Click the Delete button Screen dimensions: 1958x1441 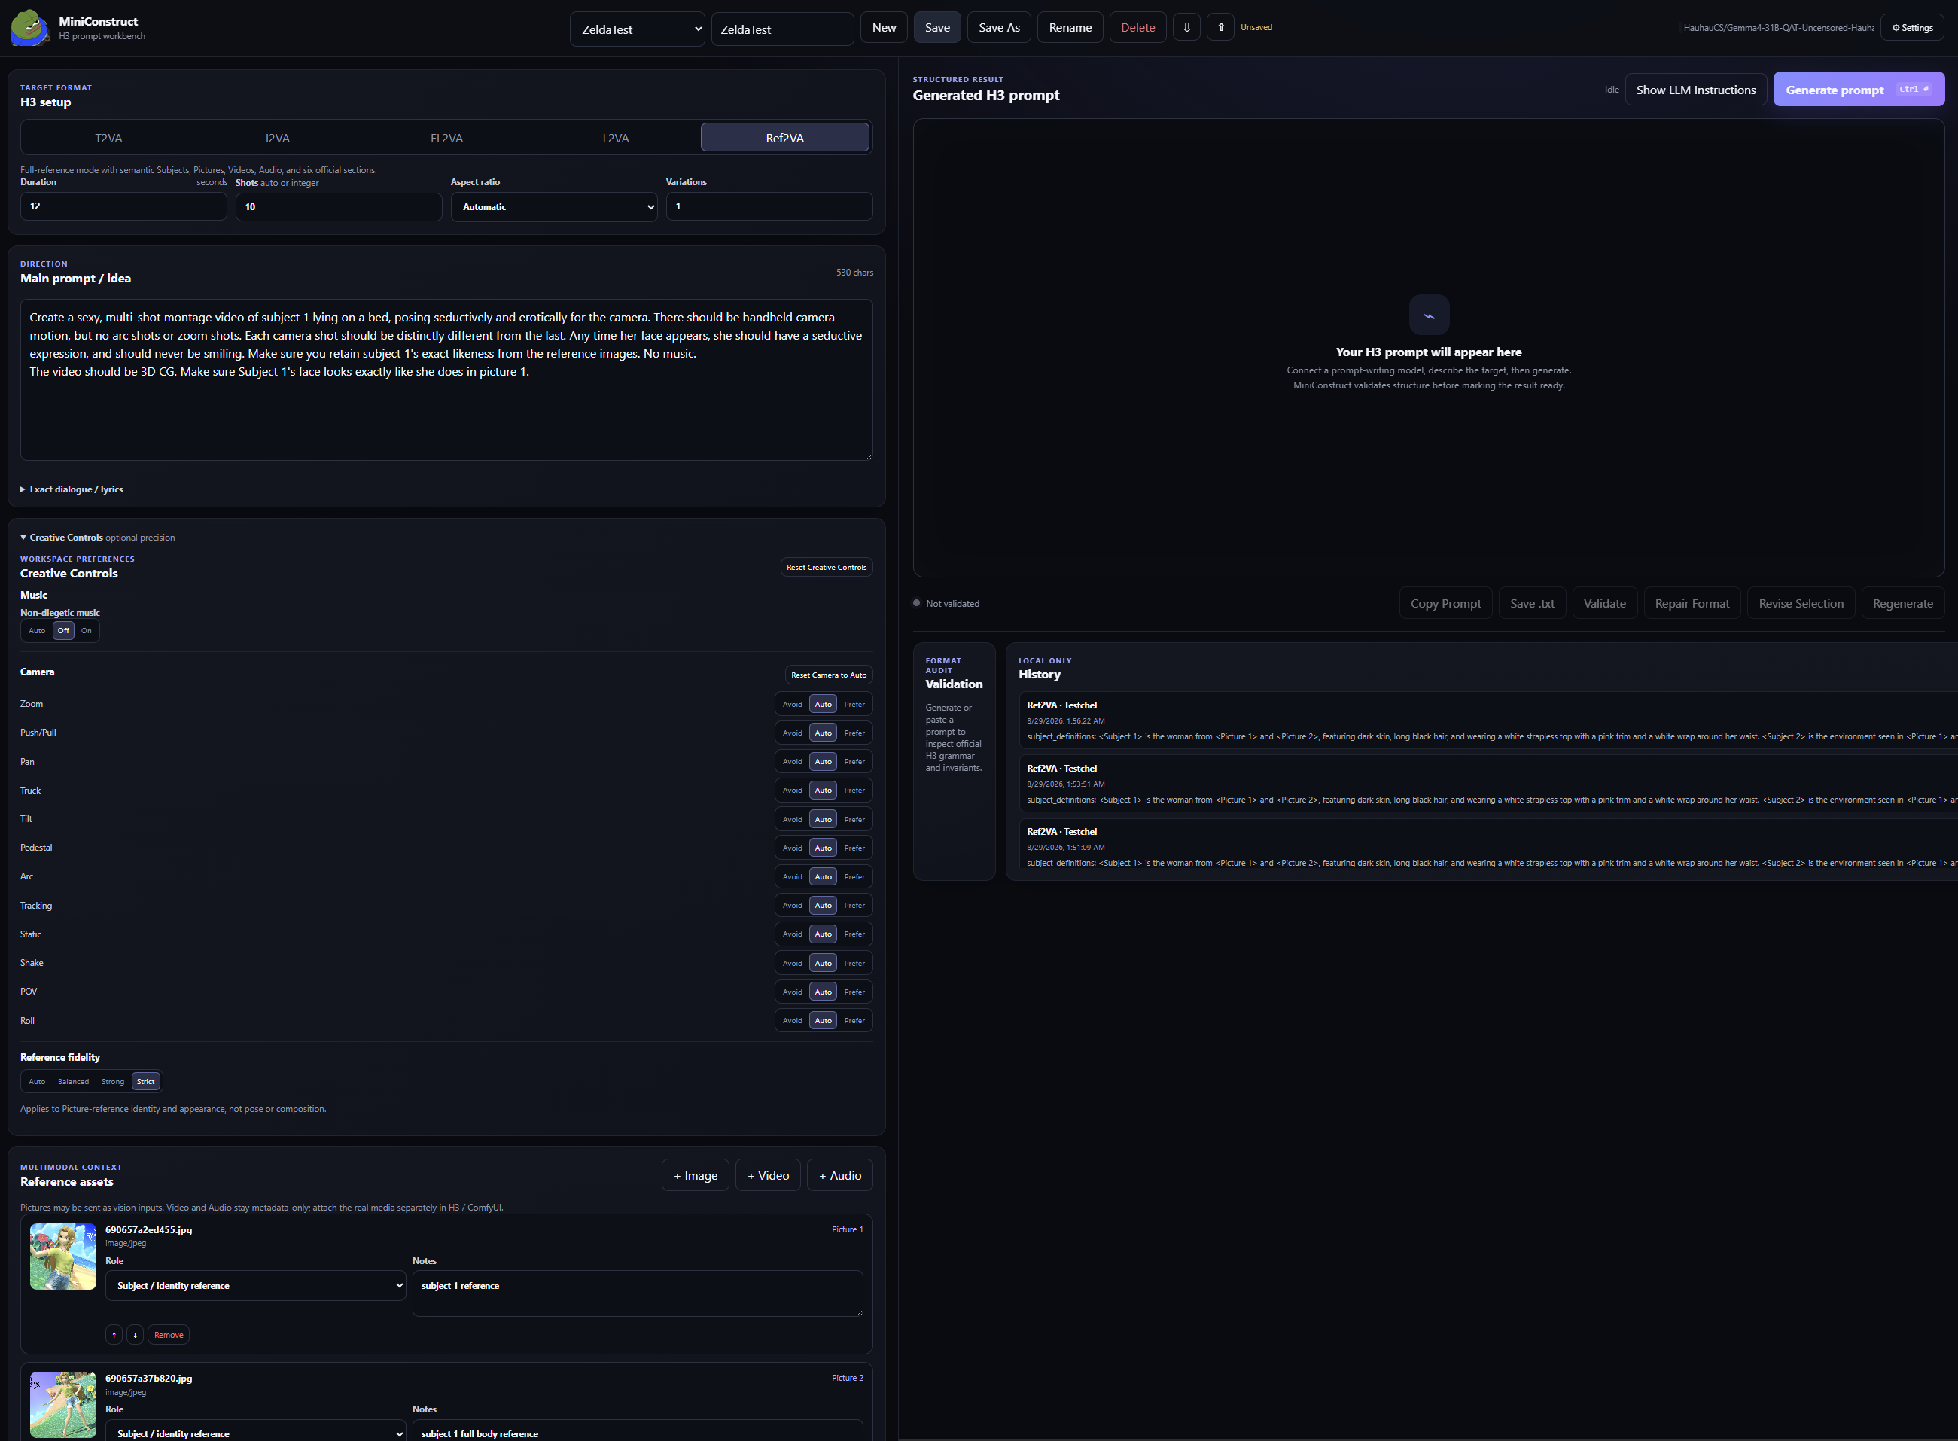(1138, 28)
